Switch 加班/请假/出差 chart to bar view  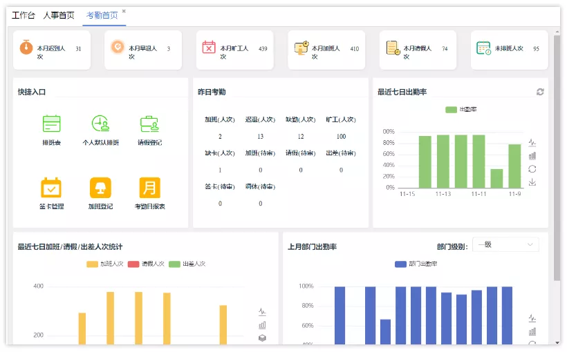[x=262, y=325]
